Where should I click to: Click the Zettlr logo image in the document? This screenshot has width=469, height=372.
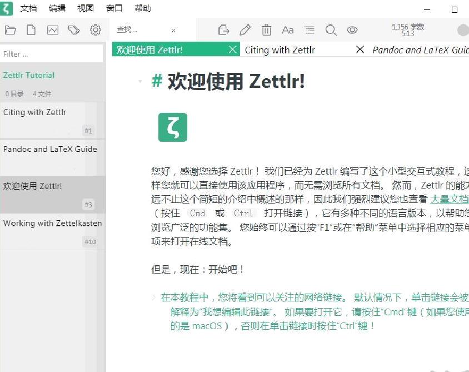(x=173, y=127)
